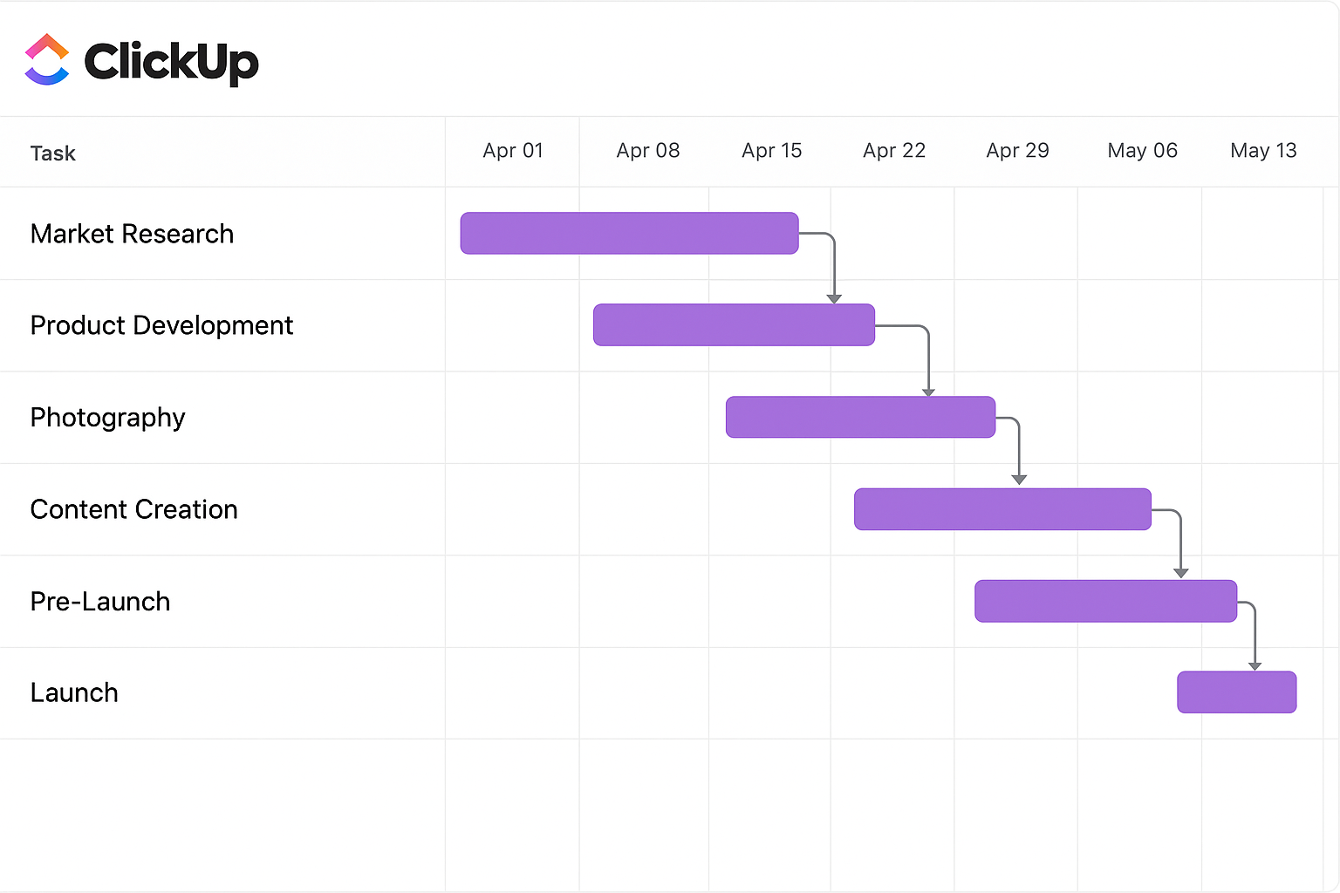Click the Apr 29 date header

coord(1017,151)
